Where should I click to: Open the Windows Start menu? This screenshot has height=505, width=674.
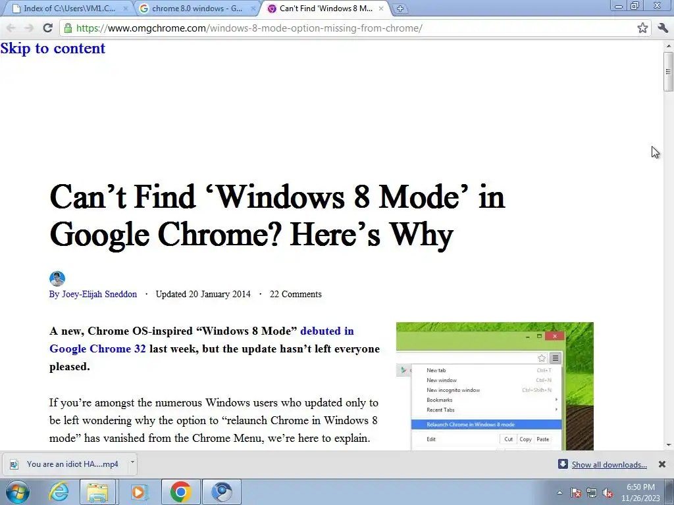tap(17, 492)
